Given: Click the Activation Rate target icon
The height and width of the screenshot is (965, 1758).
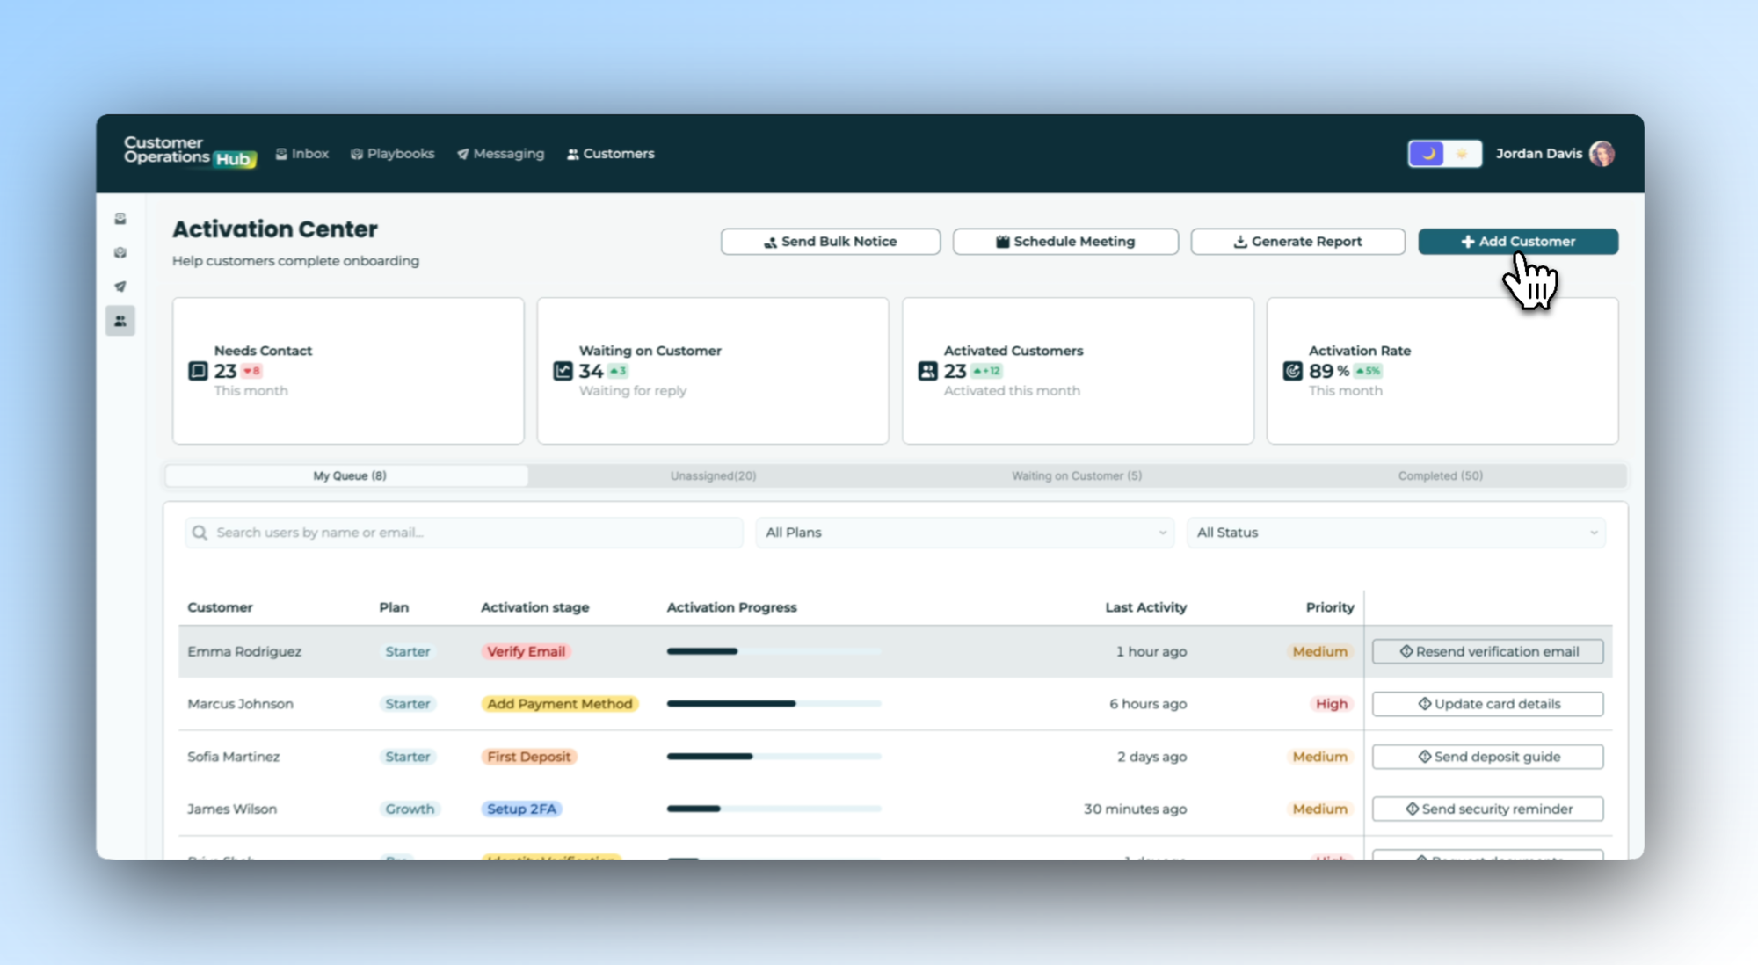Looking at the screenshot, I should click(1292, 371).
